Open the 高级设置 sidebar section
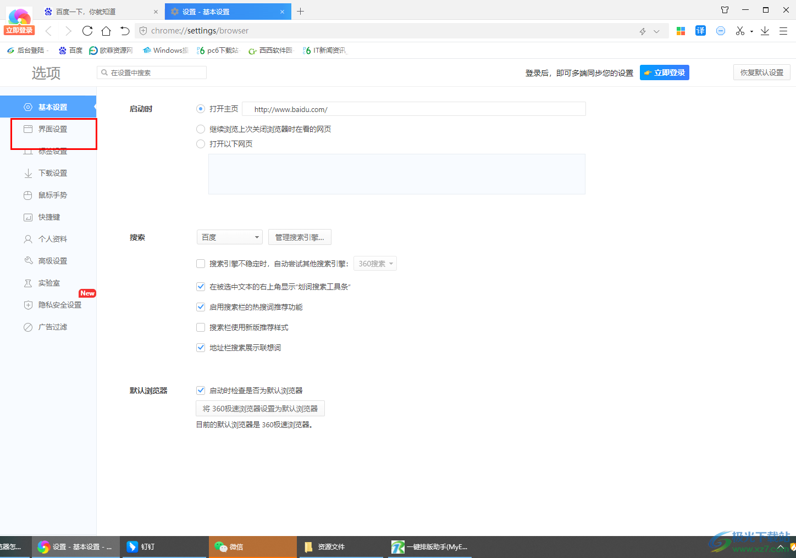This screenshot has height=558, width=796. tap(48, 261)
